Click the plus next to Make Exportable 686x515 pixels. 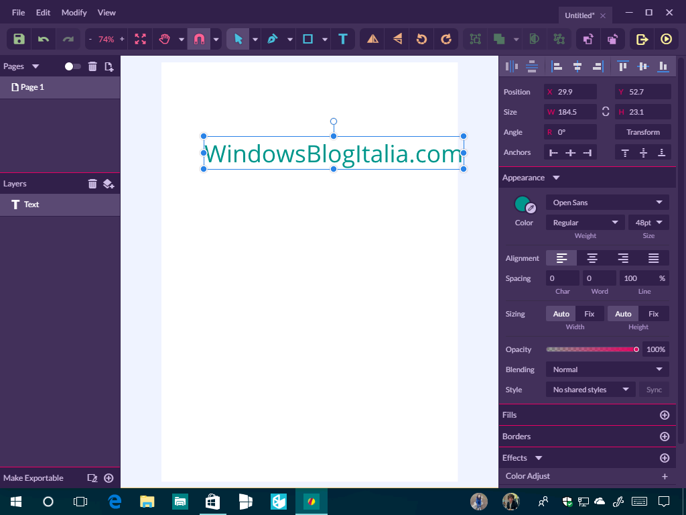click(109, 477)
